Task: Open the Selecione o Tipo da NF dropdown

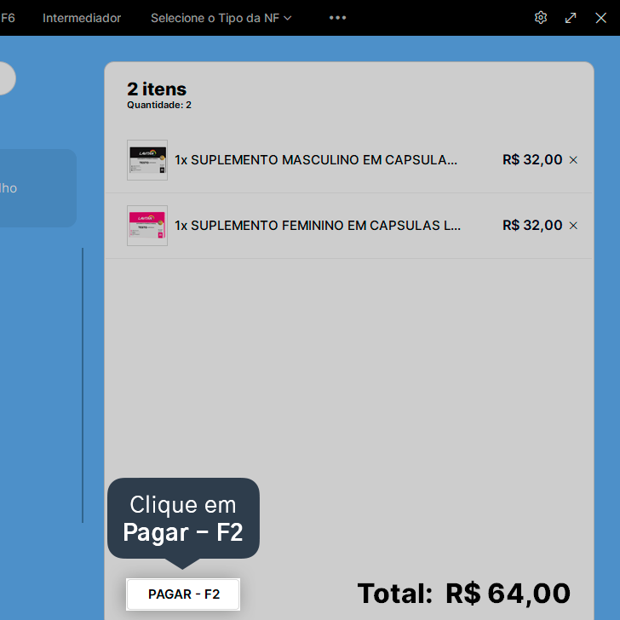Action: click(x=221, y=18)
